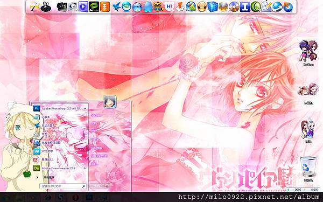
Task: Open the blue cube dock icon
Action: point(213,7)
